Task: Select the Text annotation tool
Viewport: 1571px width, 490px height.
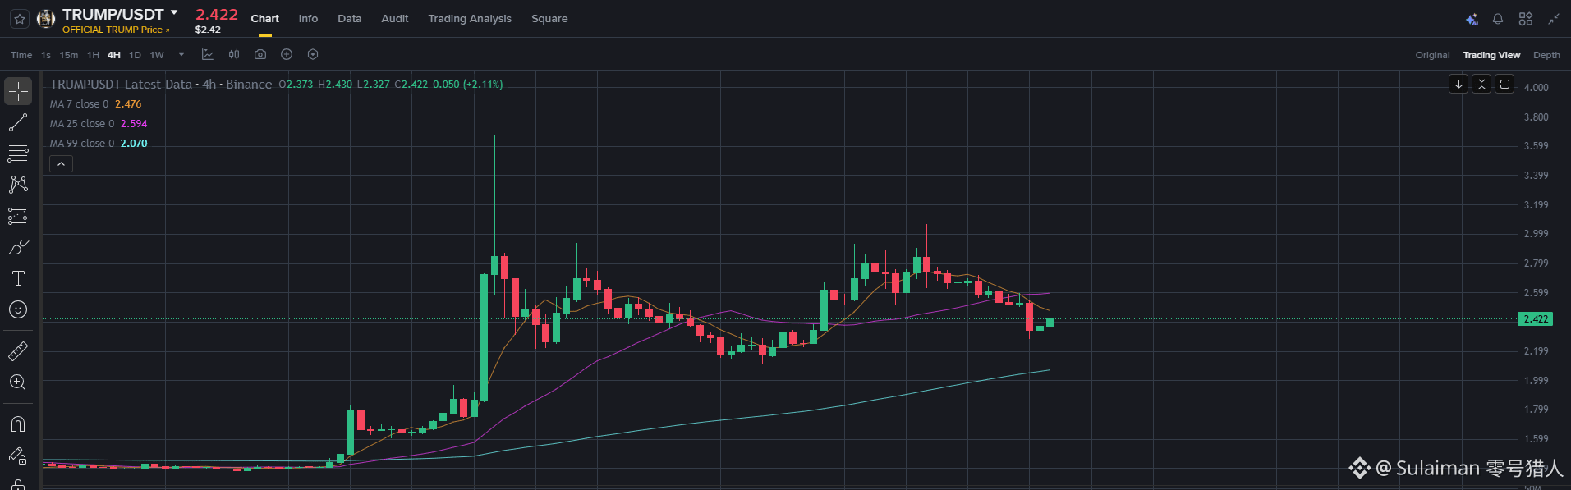Action: click(x=18, y=278)
